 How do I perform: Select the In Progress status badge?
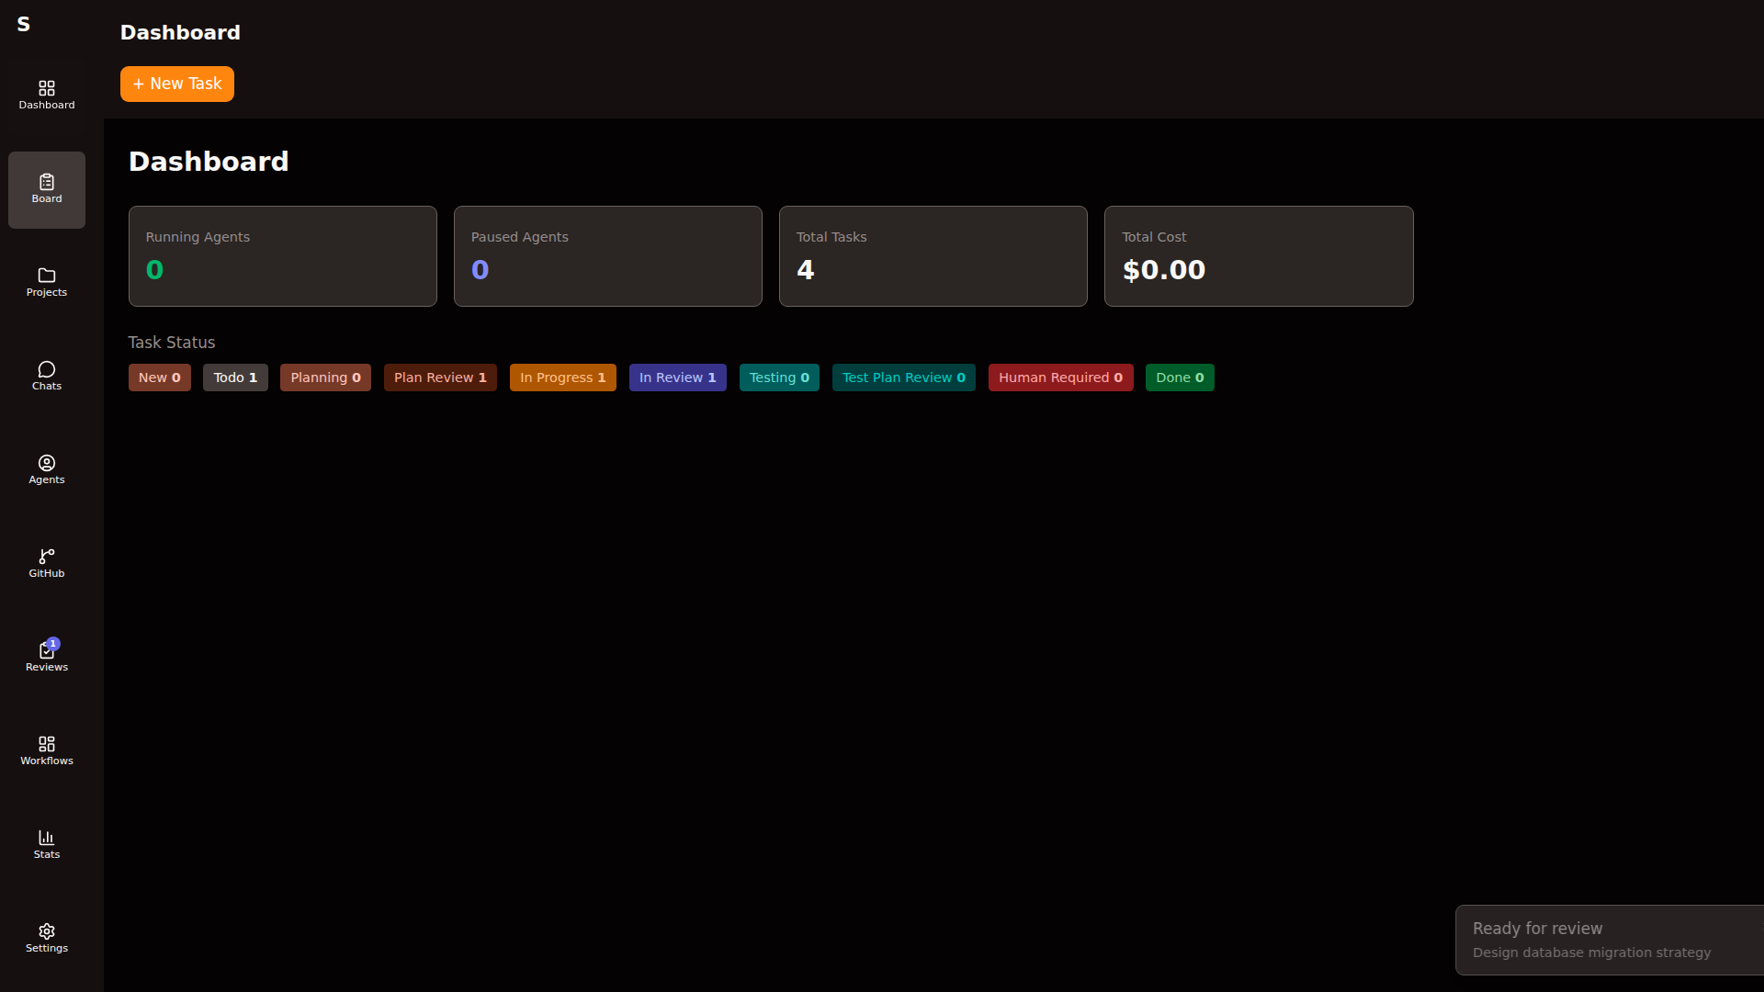coord(562,378)
